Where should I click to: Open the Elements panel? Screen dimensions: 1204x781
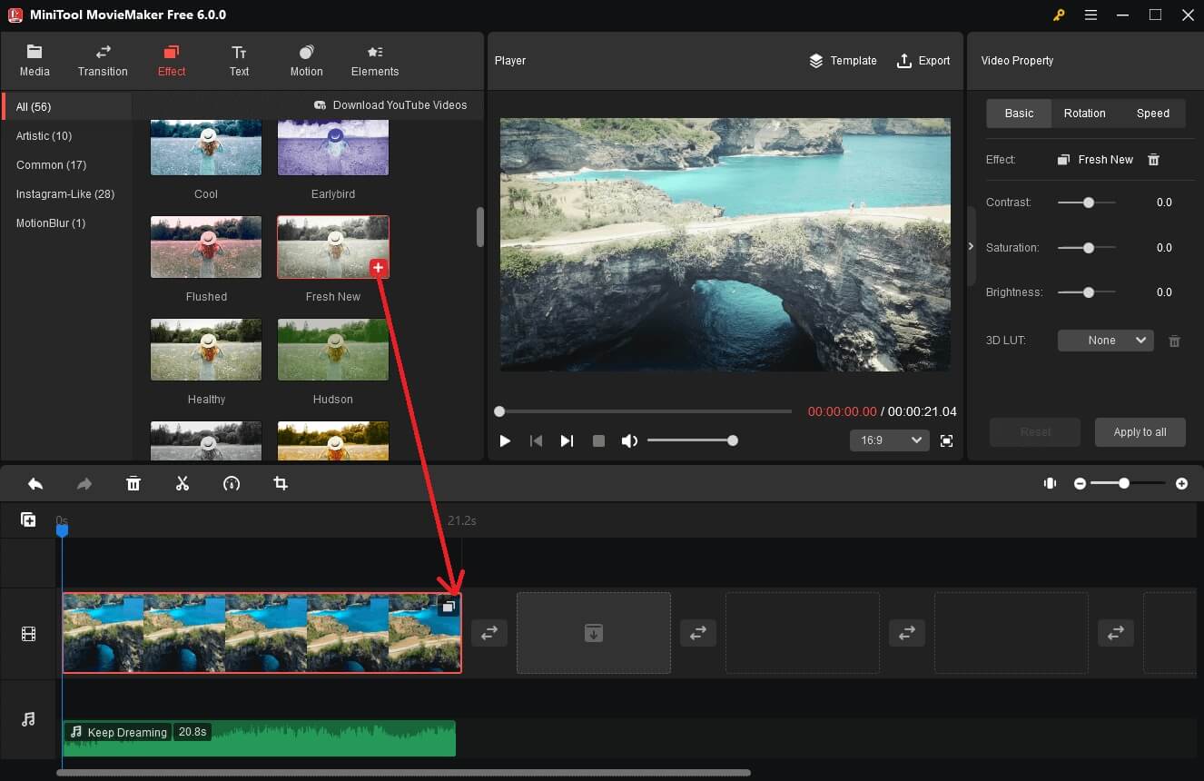pos(374,60)
